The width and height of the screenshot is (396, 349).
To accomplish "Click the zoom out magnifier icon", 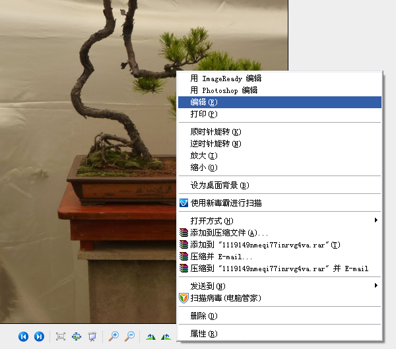I will pos(130,336).
